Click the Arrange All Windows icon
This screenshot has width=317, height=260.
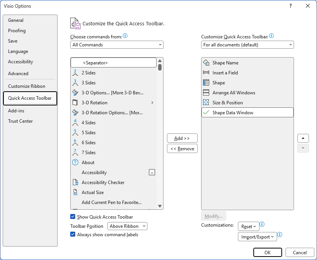[x=206, y=92]
